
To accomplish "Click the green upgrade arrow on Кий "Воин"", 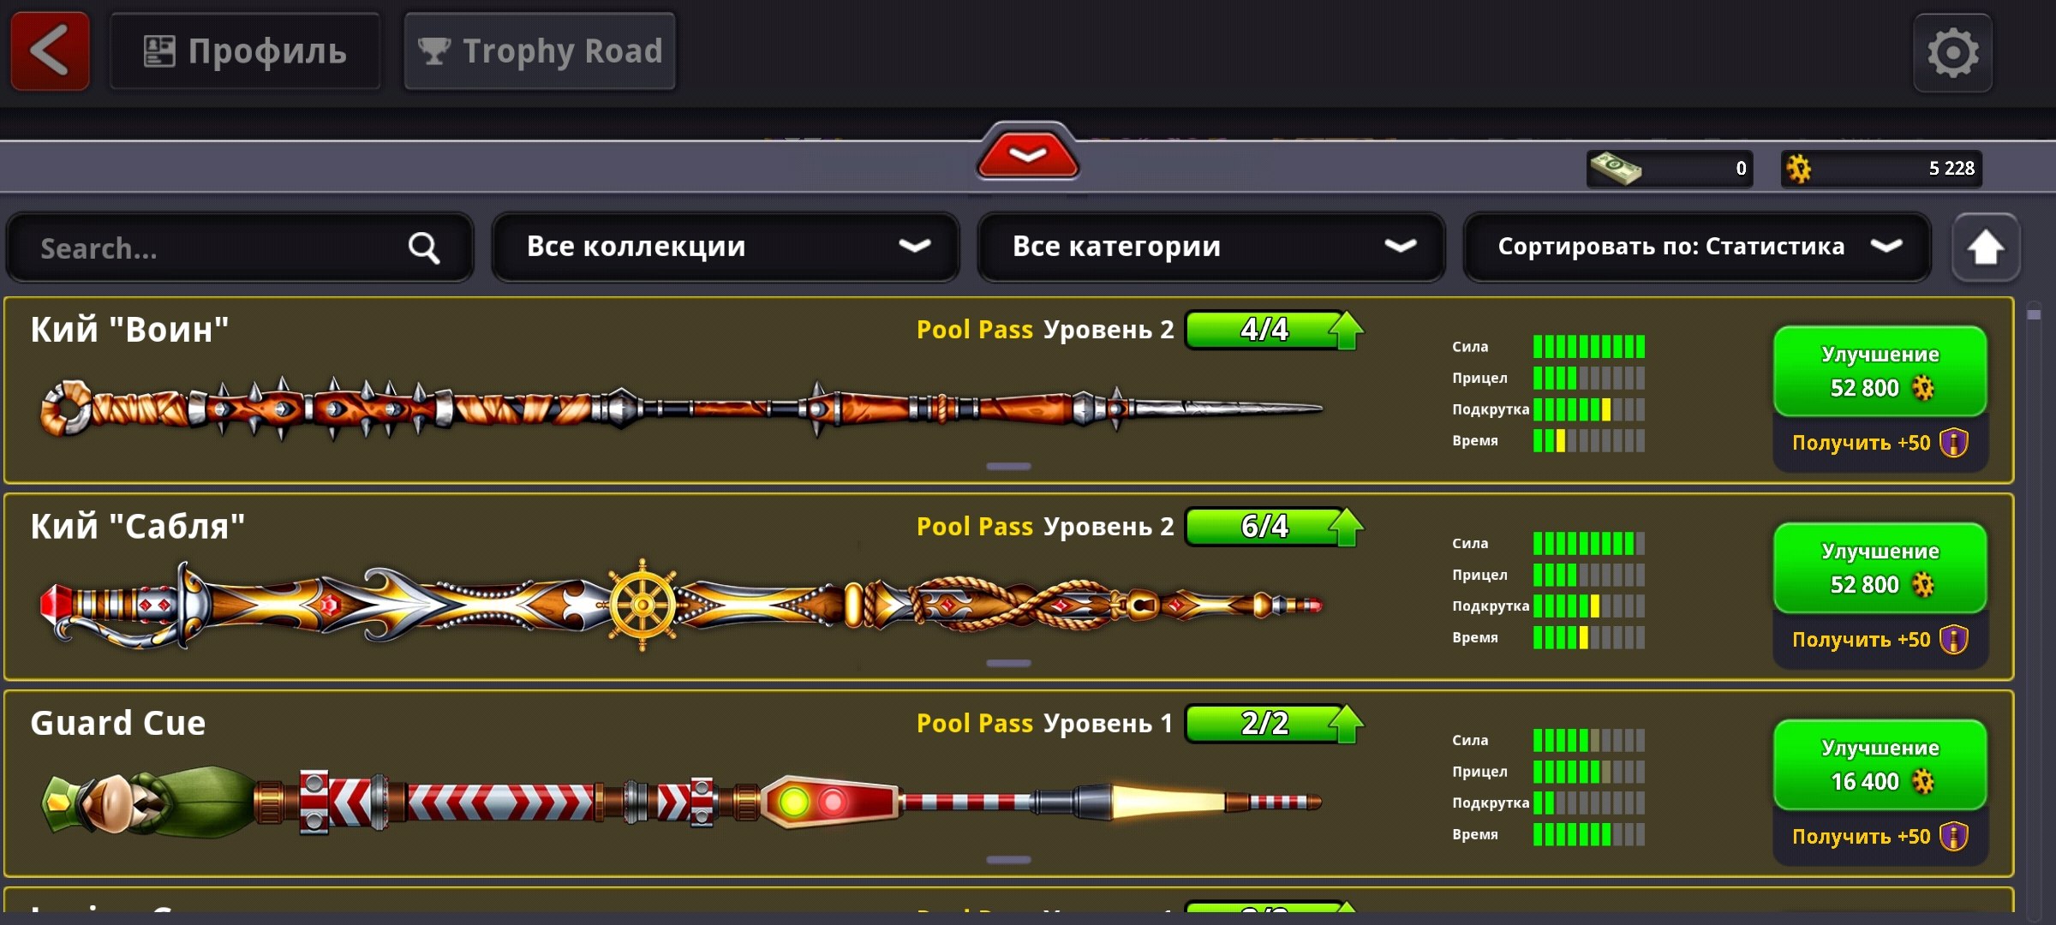I will click(x=1346, y=330).
